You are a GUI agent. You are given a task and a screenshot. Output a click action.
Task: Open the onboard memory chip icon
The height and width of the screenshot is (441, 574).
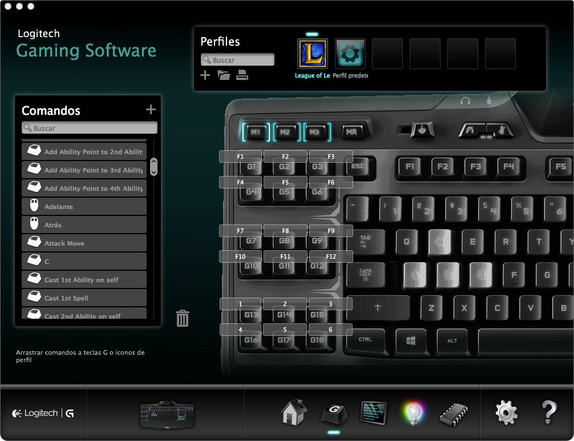tap(454, 414)
